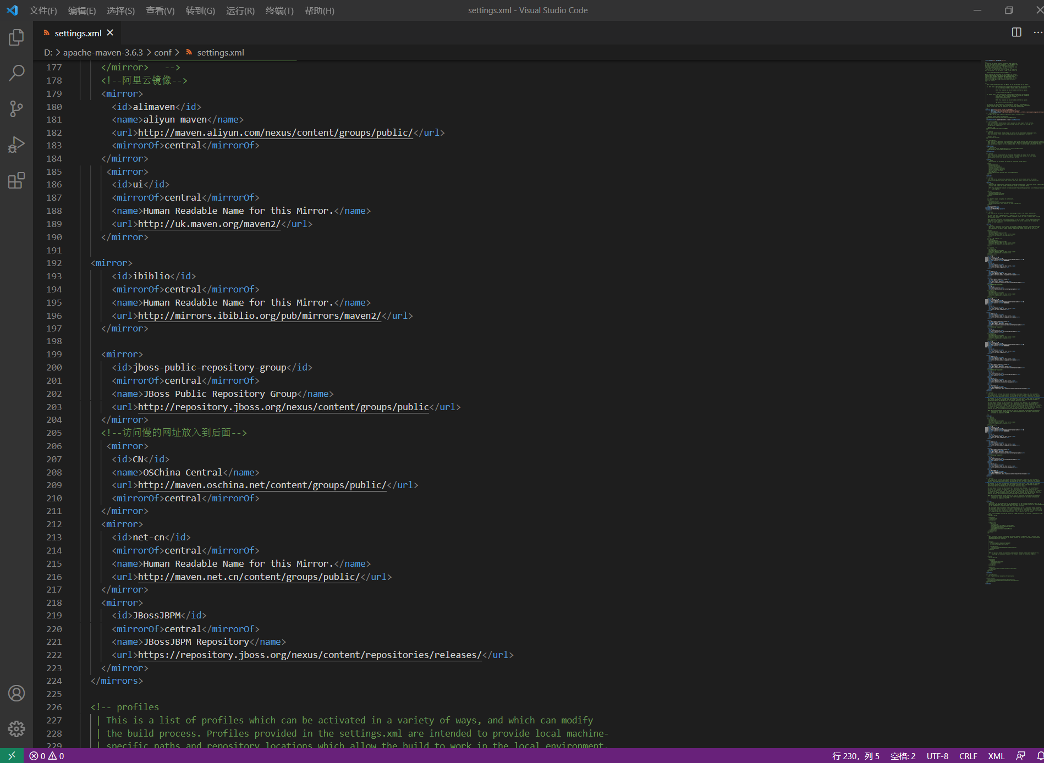Open the 文件(F) menu
Screen dimensions: 1044x763
[43, 10]
